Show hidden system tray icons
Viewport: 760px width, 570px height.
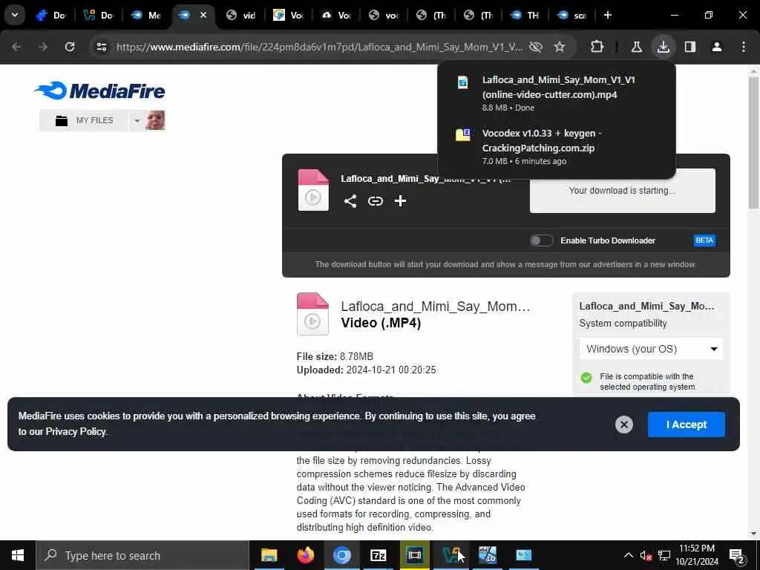(x=628, y=555)
